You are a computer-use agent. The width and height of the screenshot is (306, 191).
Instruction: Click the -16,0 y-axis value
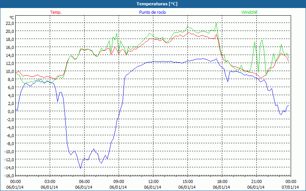point(10,175)
